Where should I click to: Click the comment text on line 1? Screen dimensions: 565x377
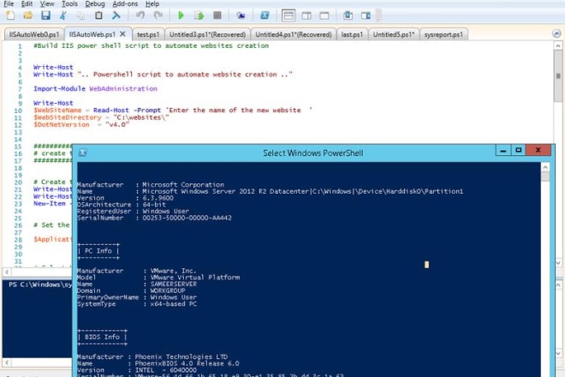tap(151, 45)
